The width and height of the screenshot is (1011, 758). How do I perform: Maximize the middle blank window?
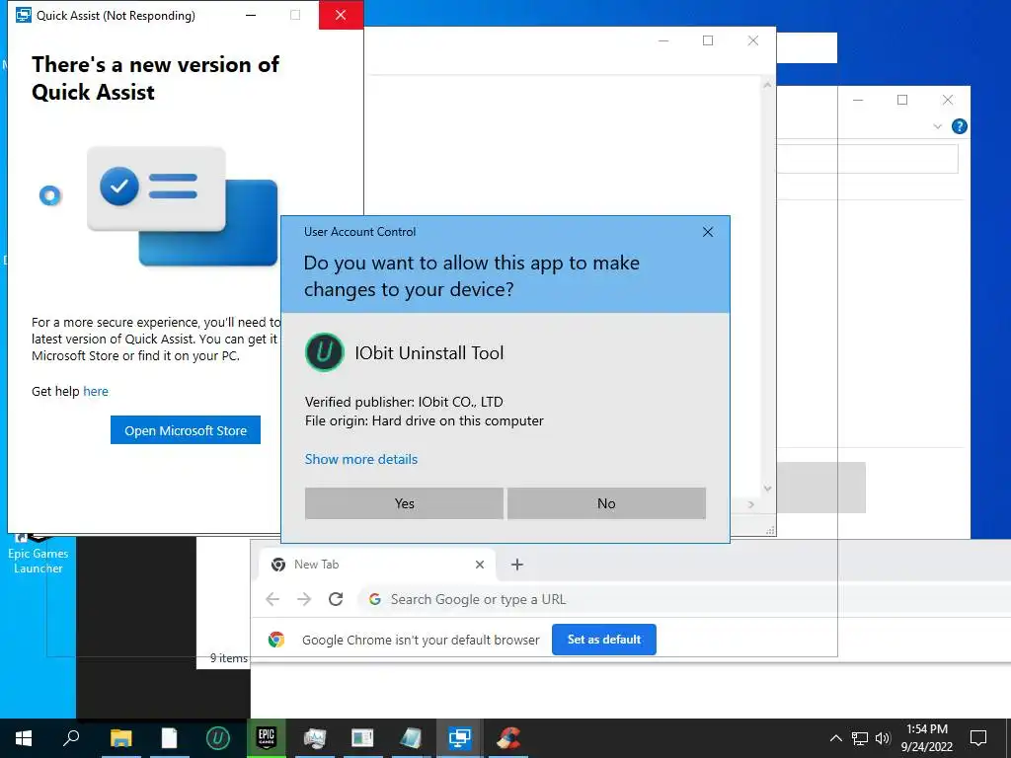[707, 40]
